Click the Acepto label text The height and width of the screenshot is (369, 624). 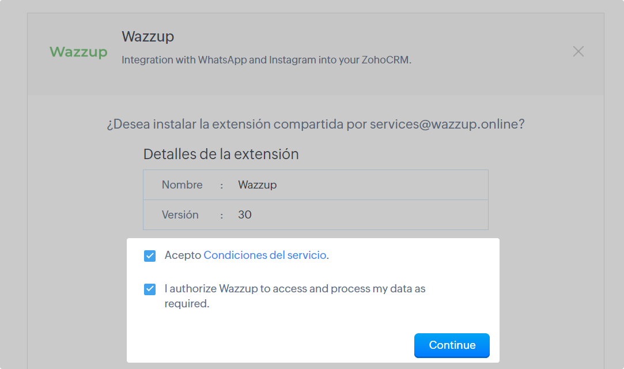[183, 255]
